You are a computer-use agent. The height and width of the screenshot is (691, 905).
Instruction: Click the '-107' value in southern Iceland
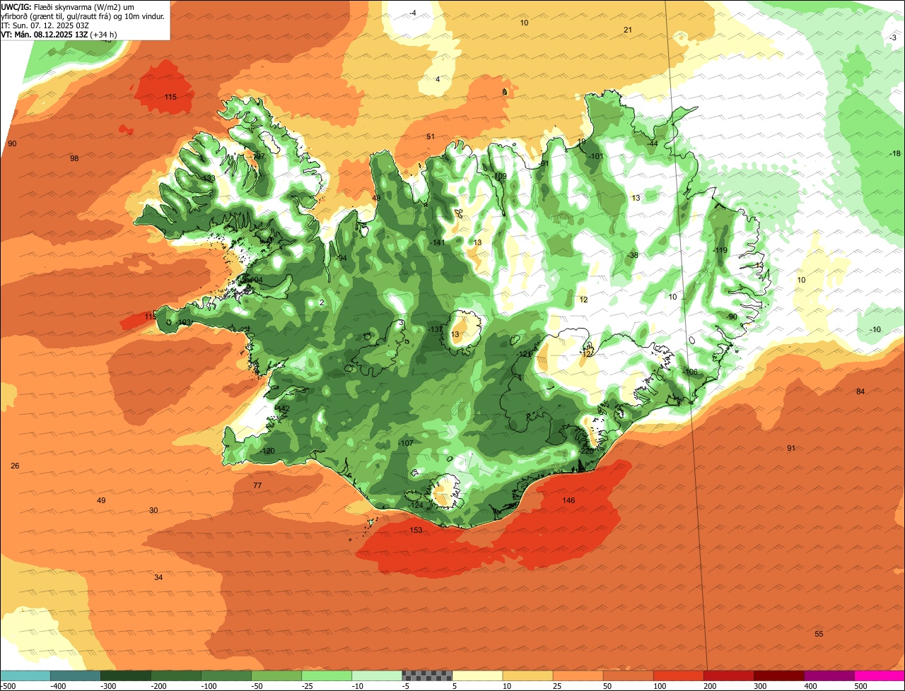(x=405, y=443)
